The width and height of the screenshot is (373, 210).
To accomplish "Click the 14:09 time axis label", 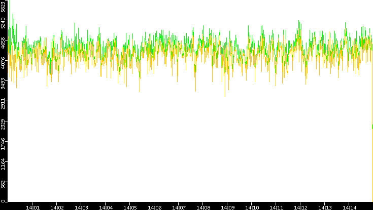I will click(228, 207).
